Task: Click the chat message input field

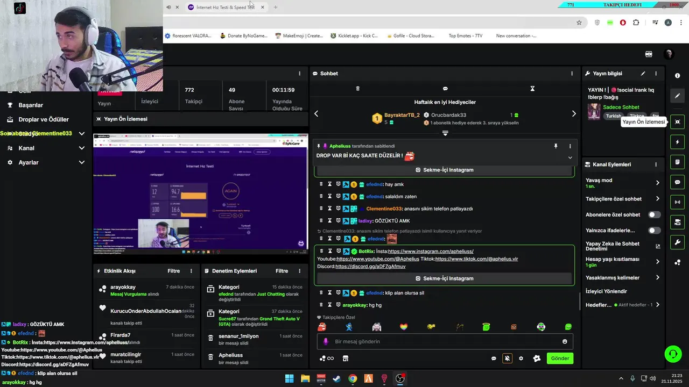Action: tap(445, 341)
